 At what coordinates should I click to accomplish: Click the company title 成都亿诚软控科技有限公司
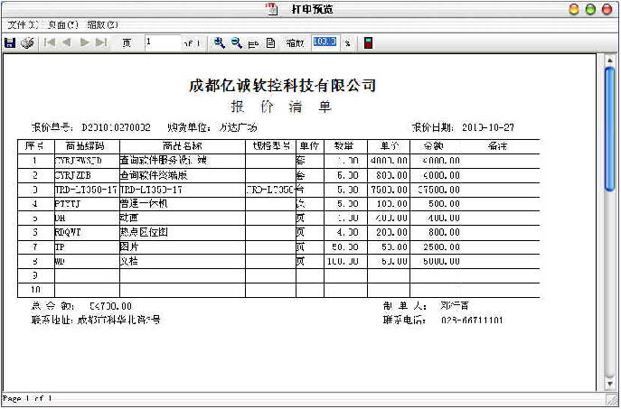(282, 85)
